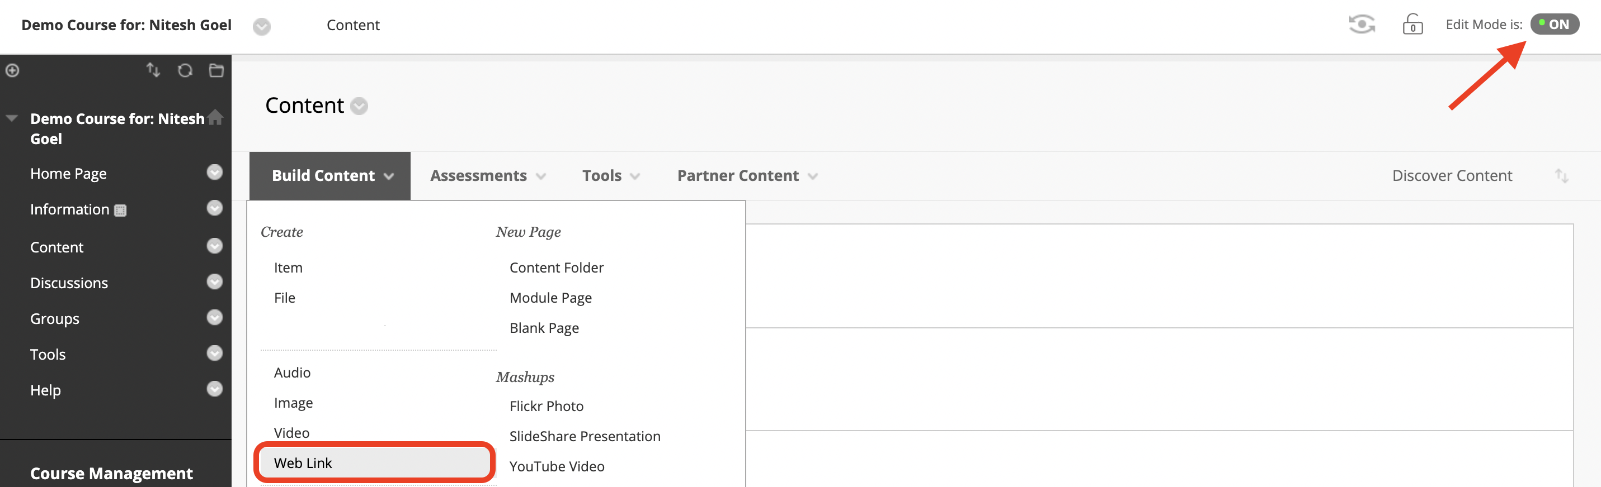The image size is (1601, 487).
Task: Open the Tools action bar menu
Action: tap(611, 175)
